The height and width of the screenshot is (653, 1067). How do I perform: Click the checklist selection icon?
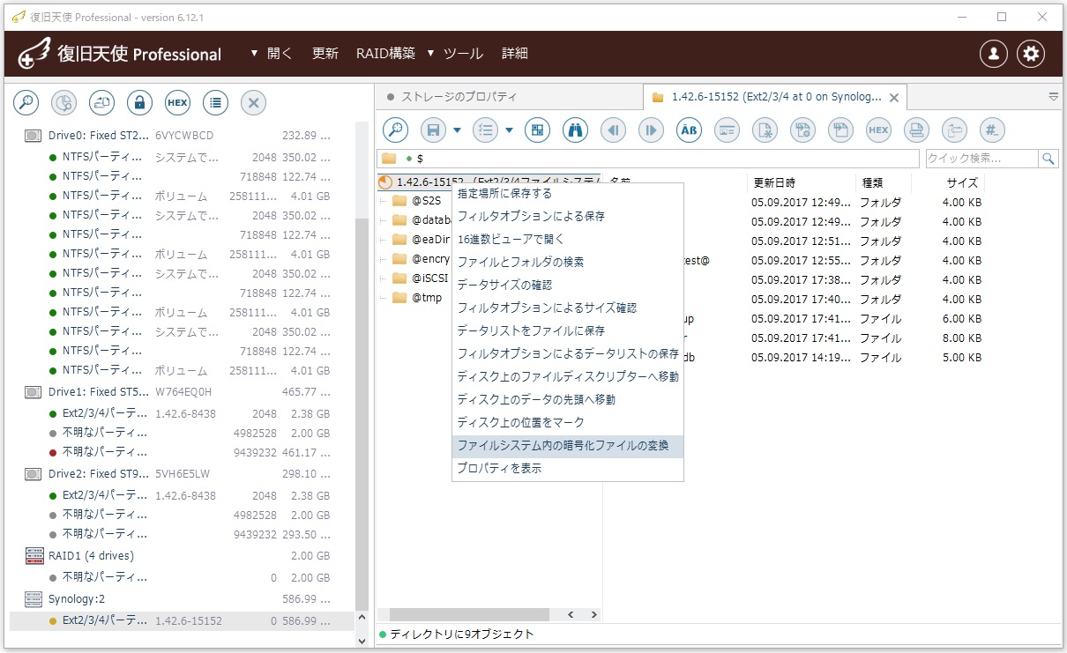coord(485,130)
